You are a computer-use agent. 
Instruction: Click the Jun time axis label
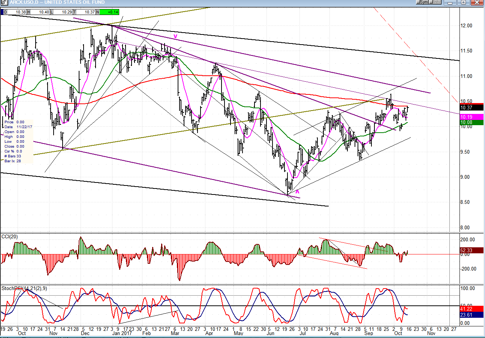click(x=271, y=333)
